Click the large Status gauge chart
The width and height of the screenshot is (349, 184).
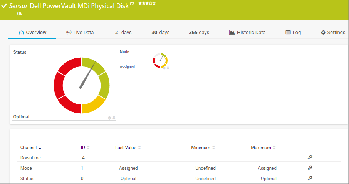click(x=82, y=85)
